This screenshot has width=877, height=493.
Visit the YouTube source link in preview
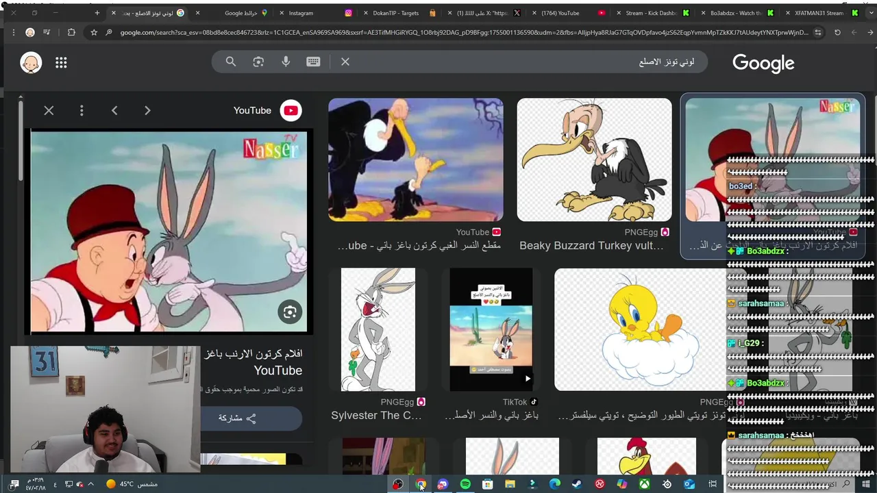[x=267, y=110]
